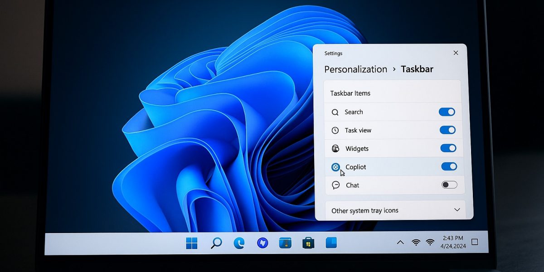Switch off the Widgets toggle
The height and width of the screenshot is (272, 544).
coord(448,148)
